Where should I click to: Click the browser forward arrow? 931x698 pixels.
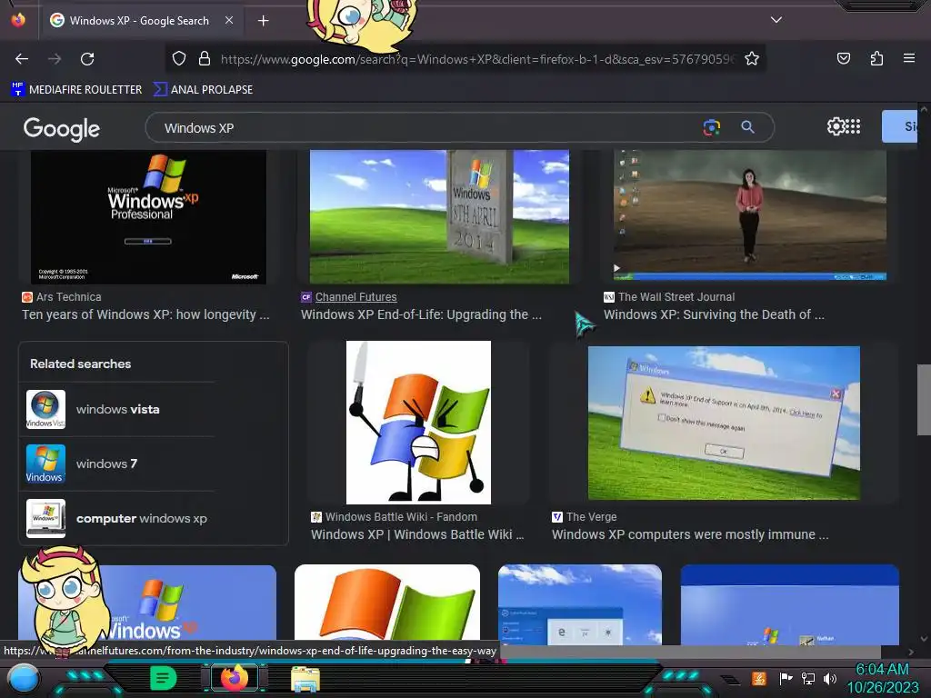tap(55, 59)
